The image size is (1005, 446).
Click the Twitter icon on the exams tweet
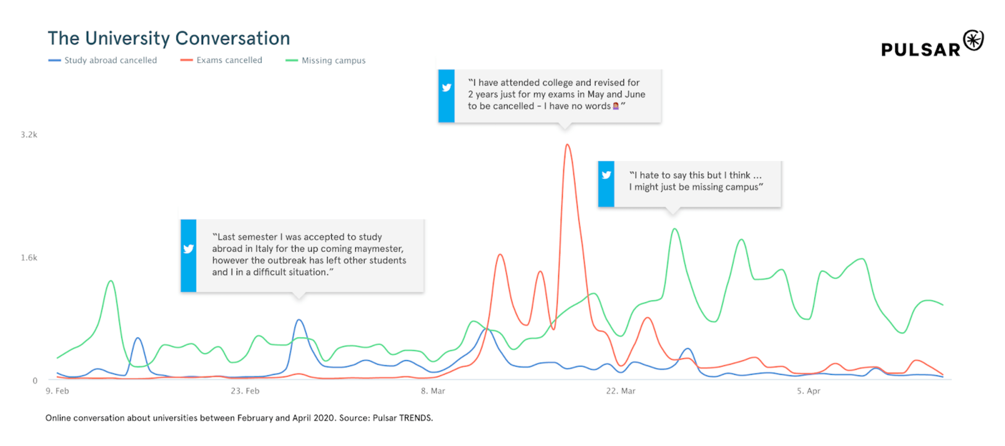point(447,88)
